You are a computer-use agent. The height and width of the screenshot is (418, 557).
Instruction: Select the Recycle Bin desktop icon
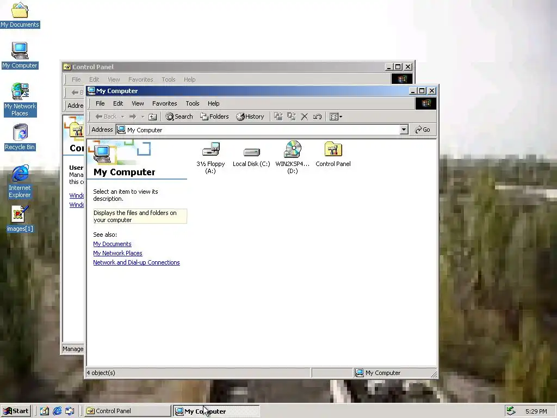point(20,137)
